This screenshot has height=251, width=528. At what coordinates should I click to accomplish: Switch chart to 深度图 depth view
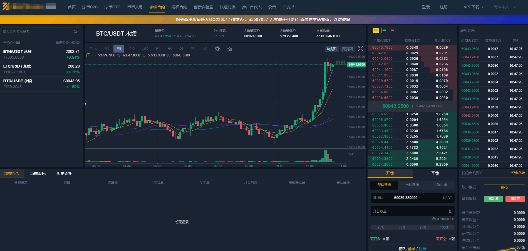coord(347,49)
